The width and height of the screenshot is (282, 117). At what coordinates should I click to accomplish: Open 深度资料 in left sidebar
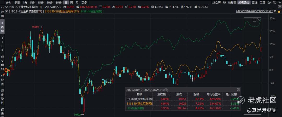[2, 97]
